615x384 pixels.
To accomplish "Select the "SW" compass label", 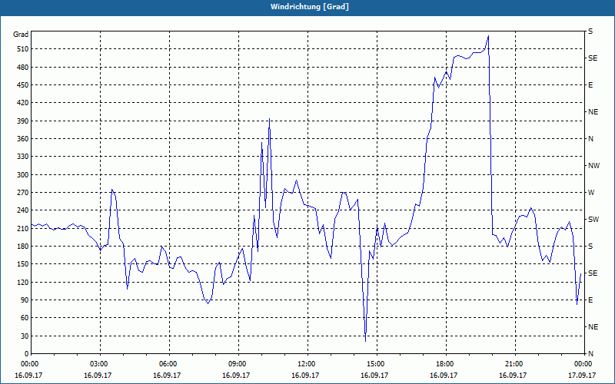I will 593,220.
